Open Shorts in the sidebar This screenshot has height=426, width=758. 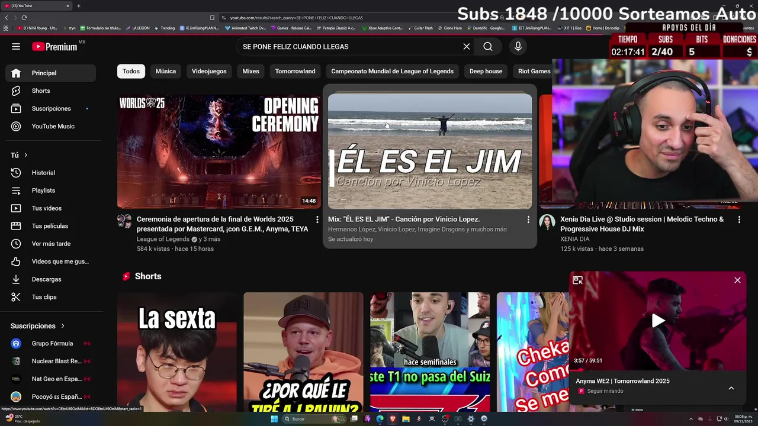point(51,91)
